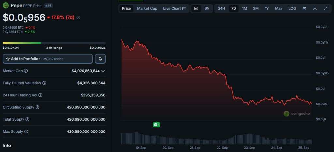Toggle LOG scale on the chart
334x152 pixels.
292,8
